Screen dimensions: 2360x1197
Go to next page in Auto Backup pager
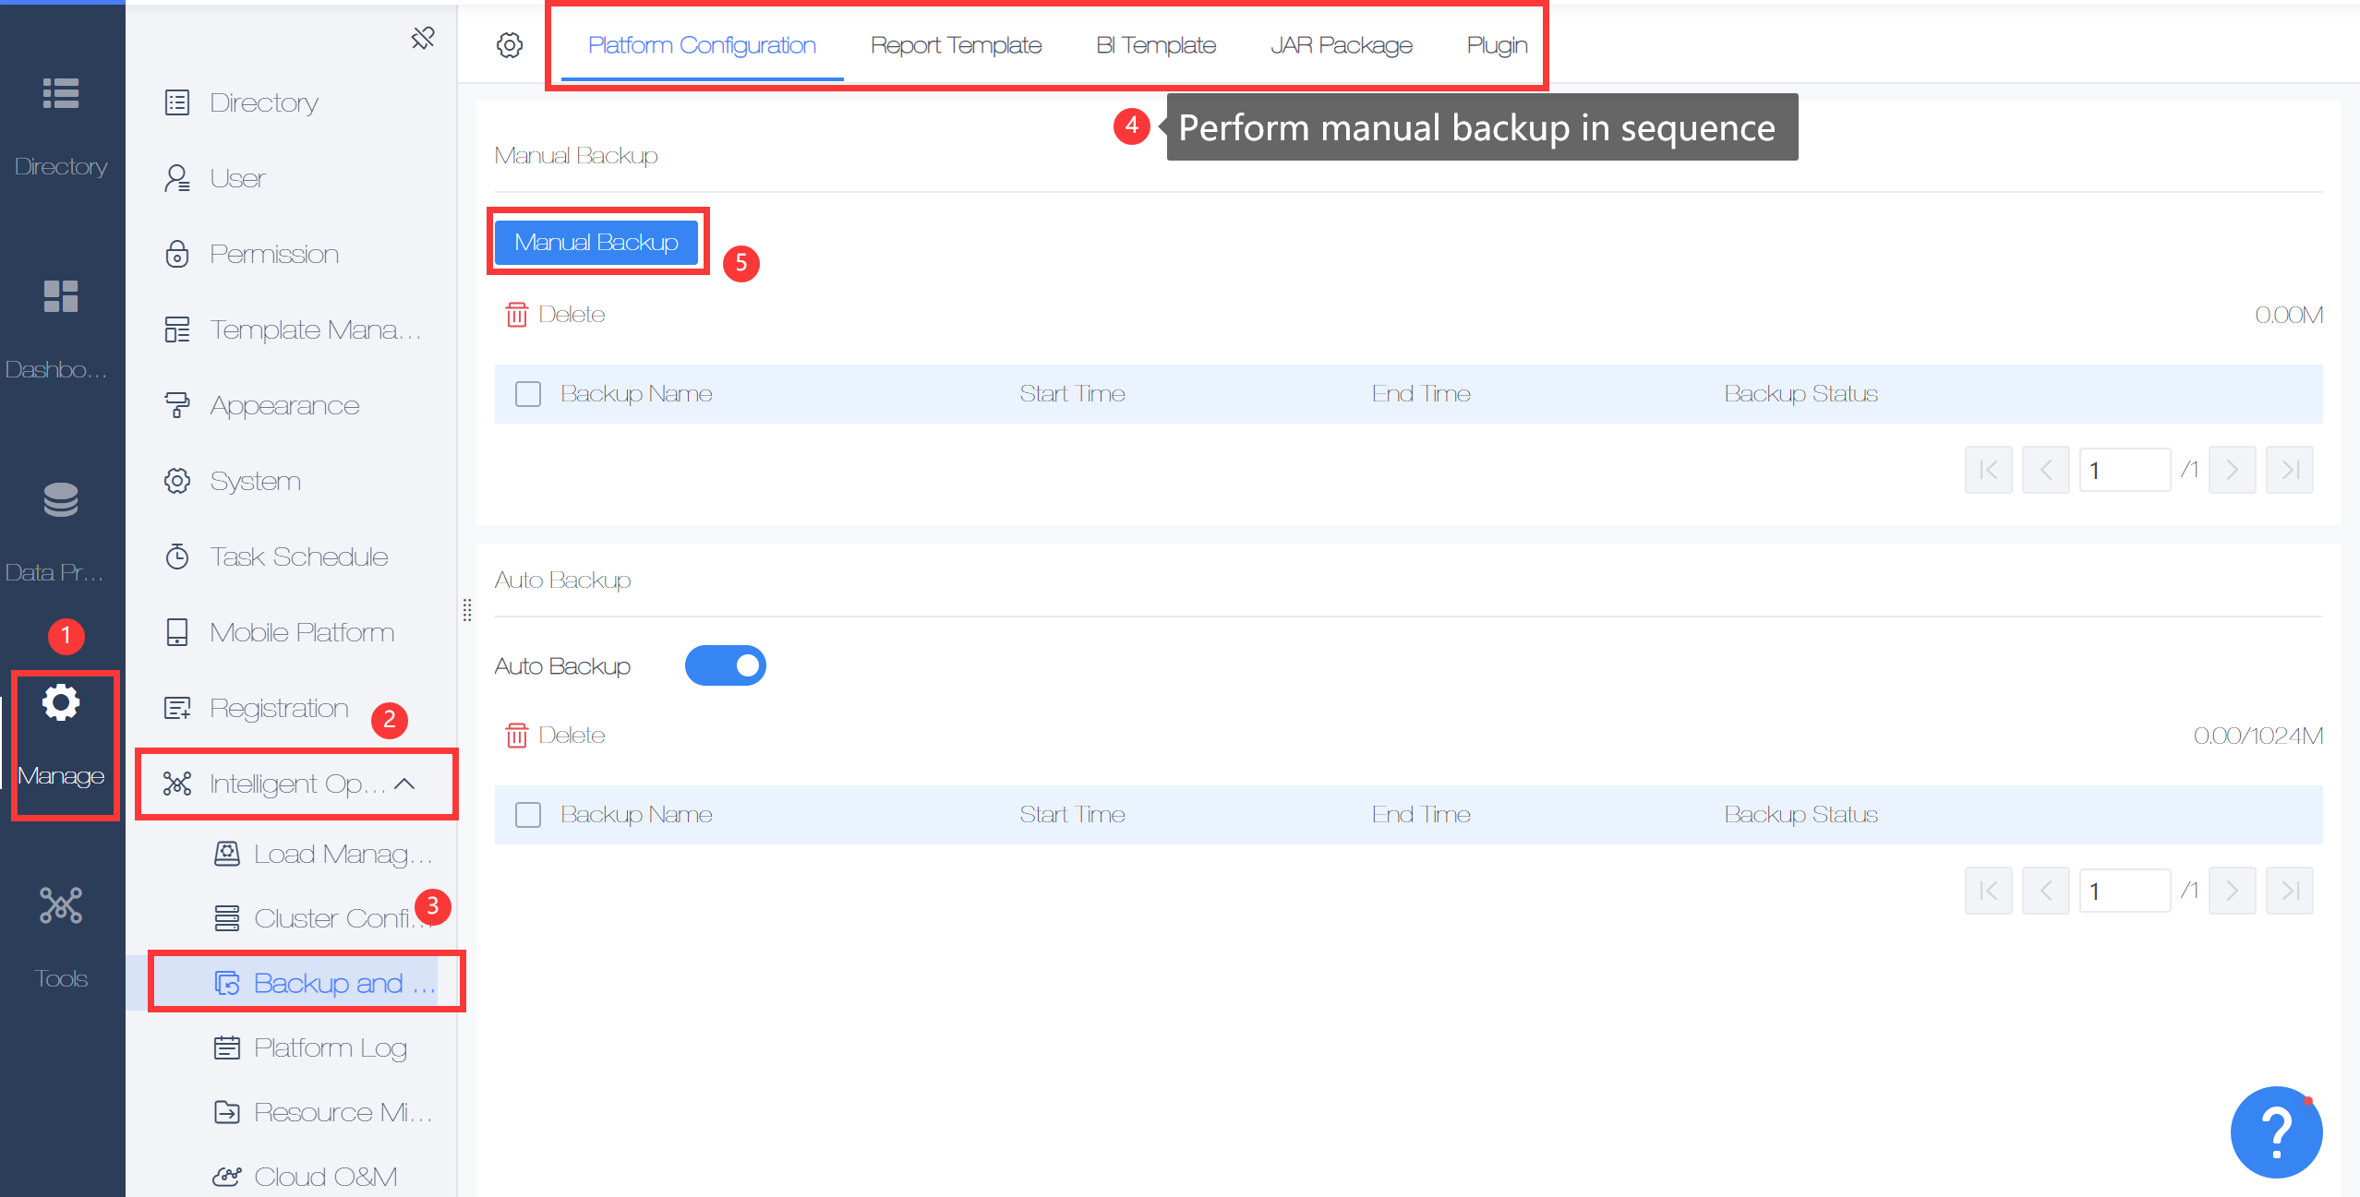tap(2233, 891)
